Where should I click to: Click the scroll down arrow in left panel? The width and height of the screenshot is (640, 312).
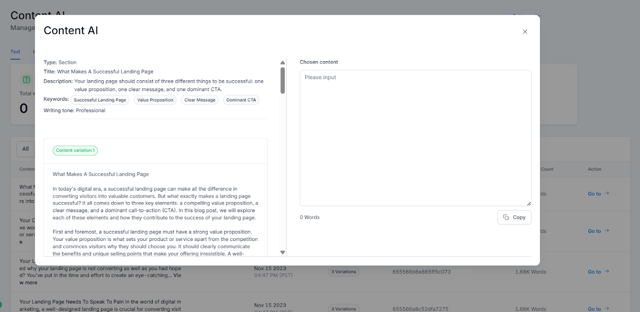pyautogui.click(x=282, y=252)
